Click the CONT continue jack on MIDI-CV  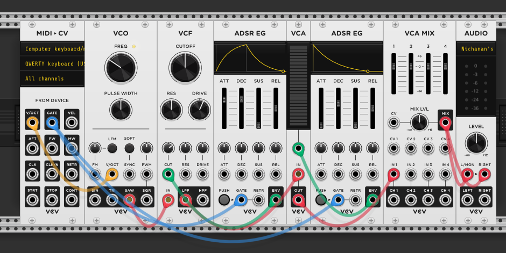click(x=72, y=200)
